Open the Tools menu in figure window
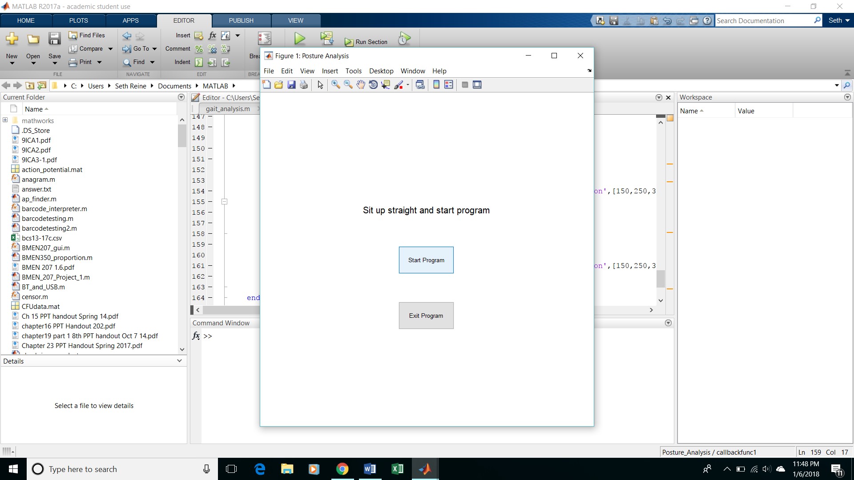Image resolution: width=854 pixels, height=480 pixels. click(353, 71)
